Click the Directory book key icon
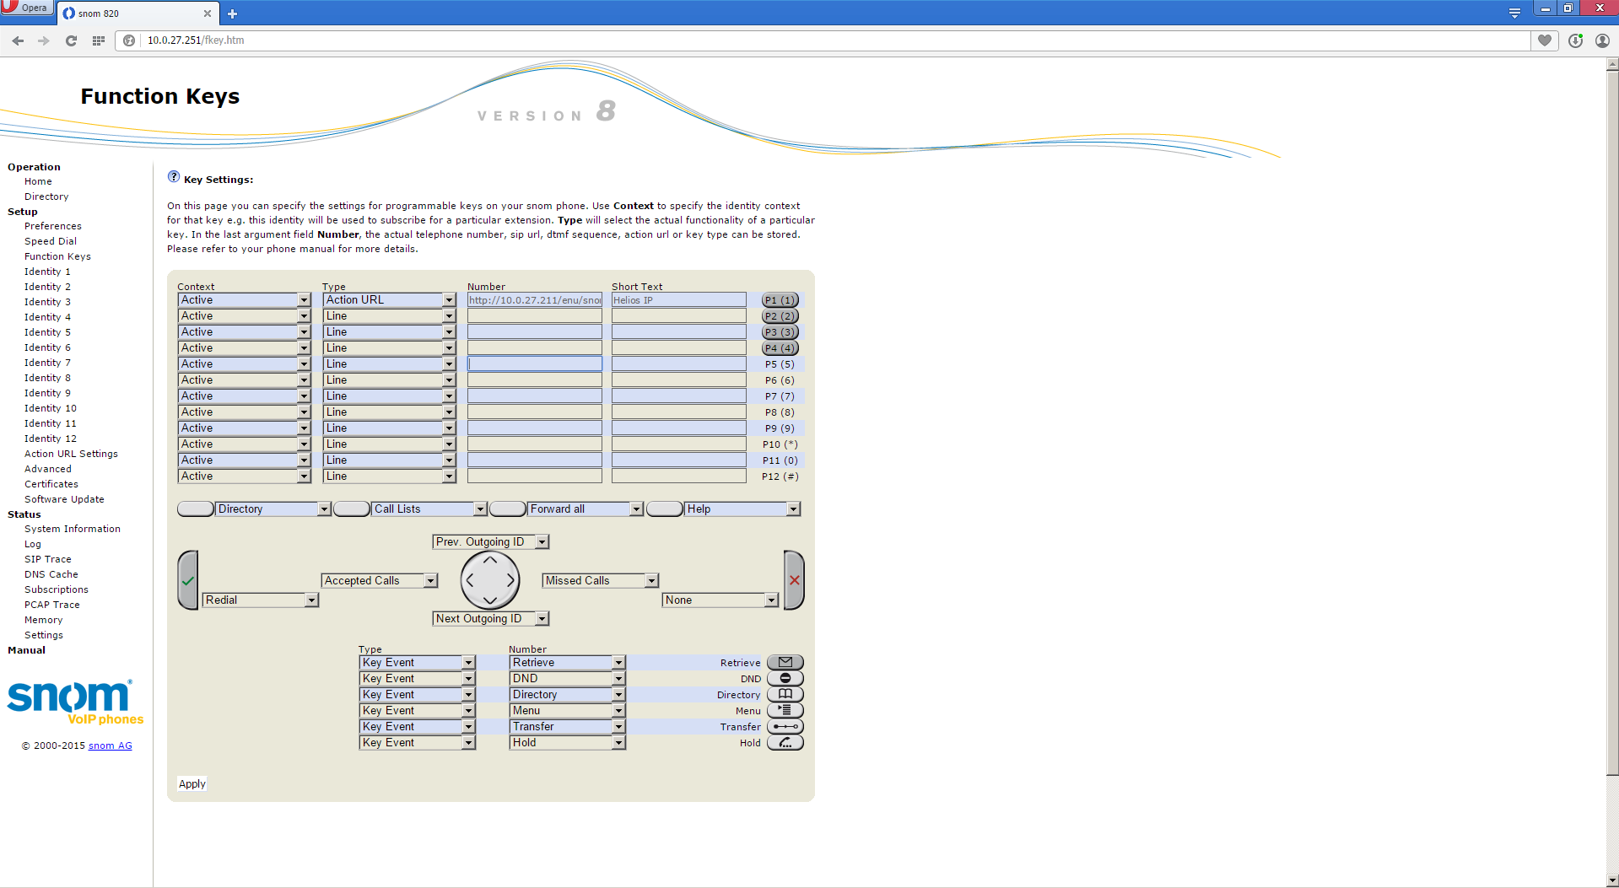Viewport: 1619px width, 888px height. coord(785,695)
